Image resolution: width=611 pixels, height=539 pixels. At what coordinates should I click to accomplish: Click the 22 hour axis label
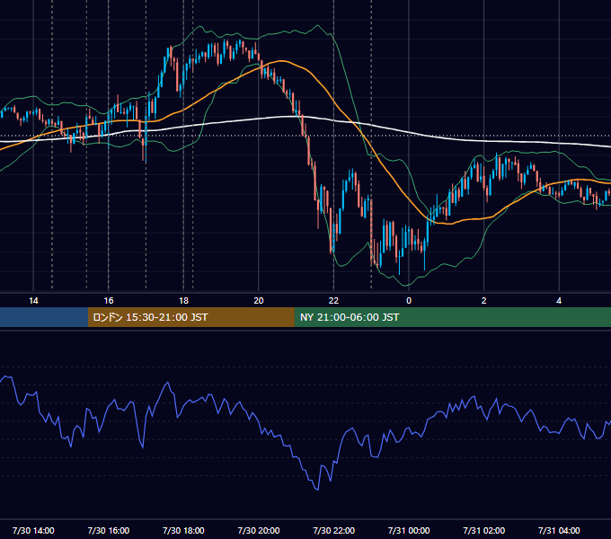point(333,301)
